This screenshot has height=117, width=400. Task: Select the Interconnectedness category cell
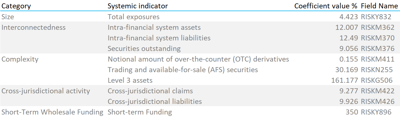point(34,27)
